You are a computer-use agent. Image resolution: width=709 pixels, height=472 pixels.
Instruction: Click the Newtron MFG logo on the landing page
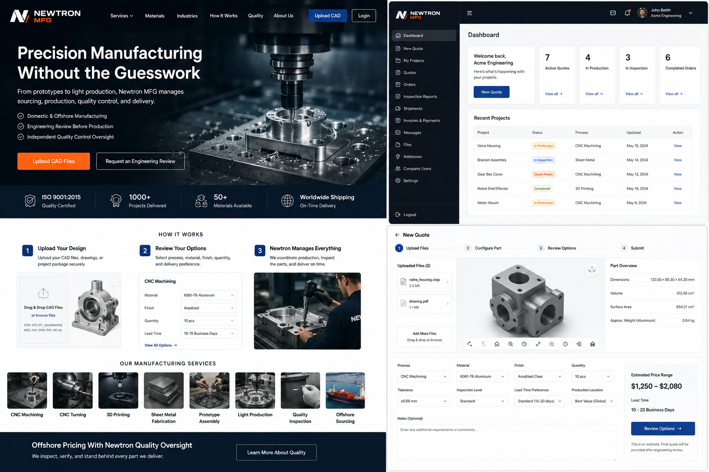[45, 16]
